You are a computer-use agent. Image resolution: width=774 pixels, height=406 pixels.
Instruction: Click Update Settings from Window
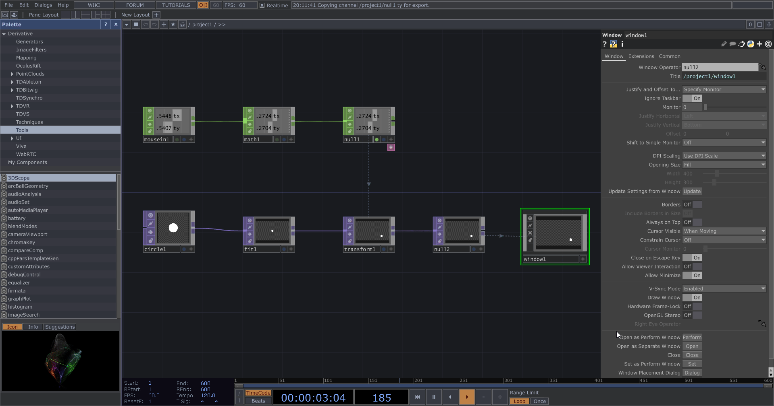coord(692,192)
